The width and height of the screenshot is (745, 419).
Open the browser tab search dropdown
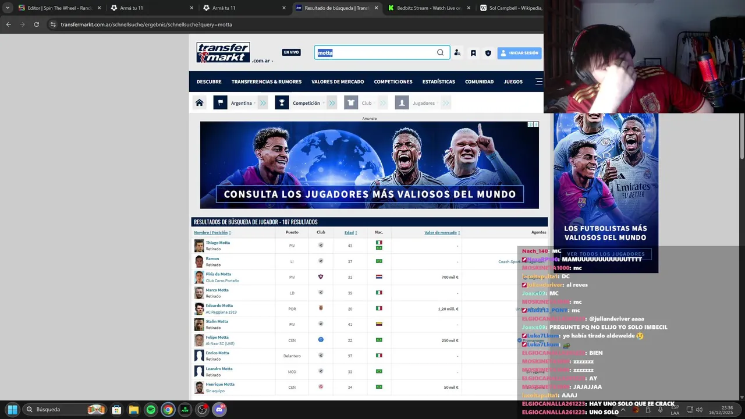pyautogui.click(x=7, y=8)
